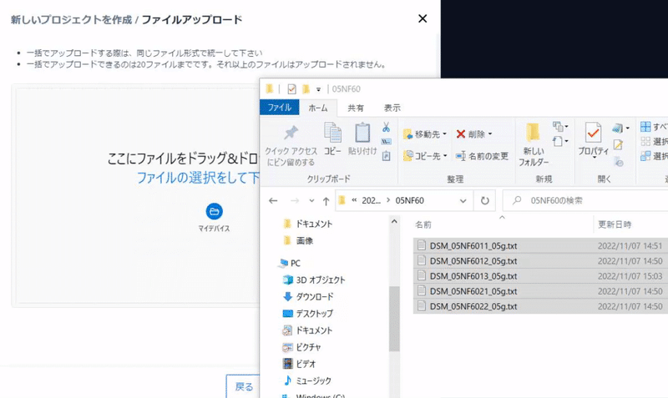Screen dimensions: 668x398
Task: Click the Paste shortcut icon
Action: point(386,156)
